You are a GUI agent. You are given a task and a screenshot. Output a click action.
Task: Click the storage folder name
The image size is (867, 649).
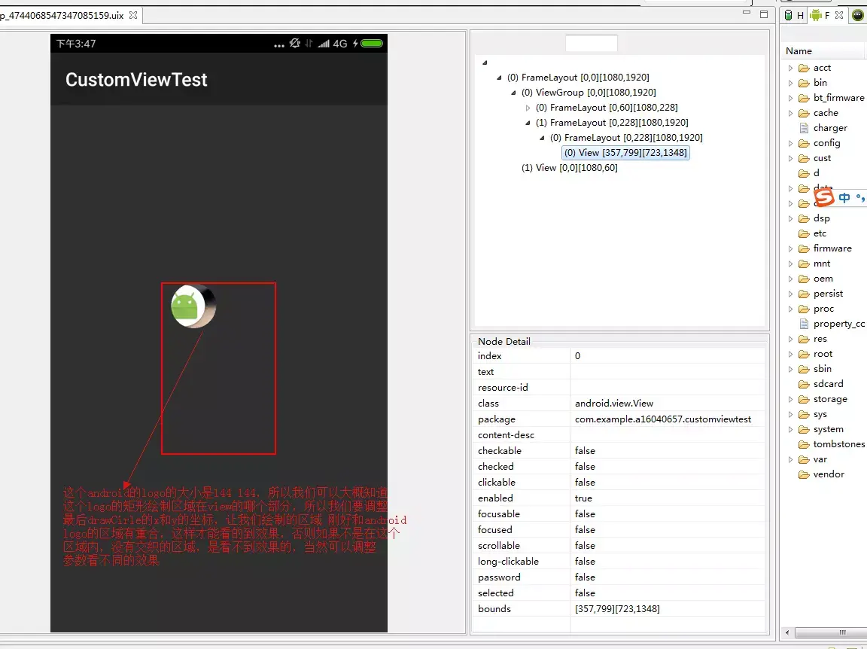(830, 400)
